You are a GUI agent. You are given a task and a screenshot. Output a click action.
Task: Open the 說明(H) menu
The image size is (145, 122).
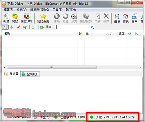click(71, 10)
